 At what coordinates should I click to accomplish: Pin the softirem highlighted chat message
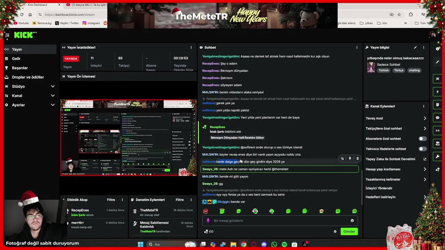[x=350, y=159]
